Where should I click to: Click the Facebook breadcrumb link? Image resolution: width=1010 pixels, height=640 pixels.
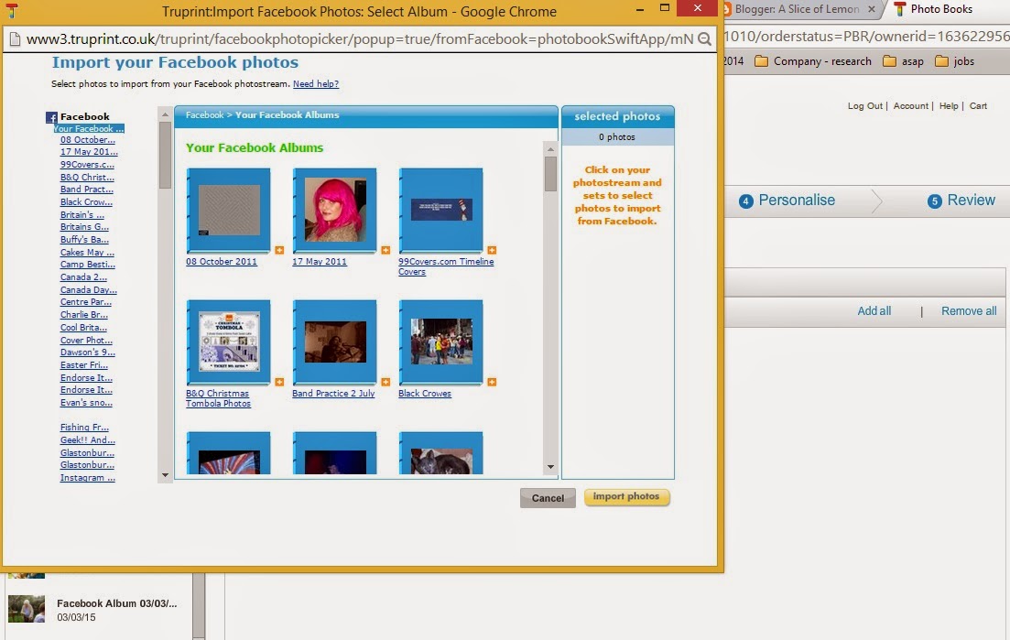pyautogui.click(x=204, y=115)
